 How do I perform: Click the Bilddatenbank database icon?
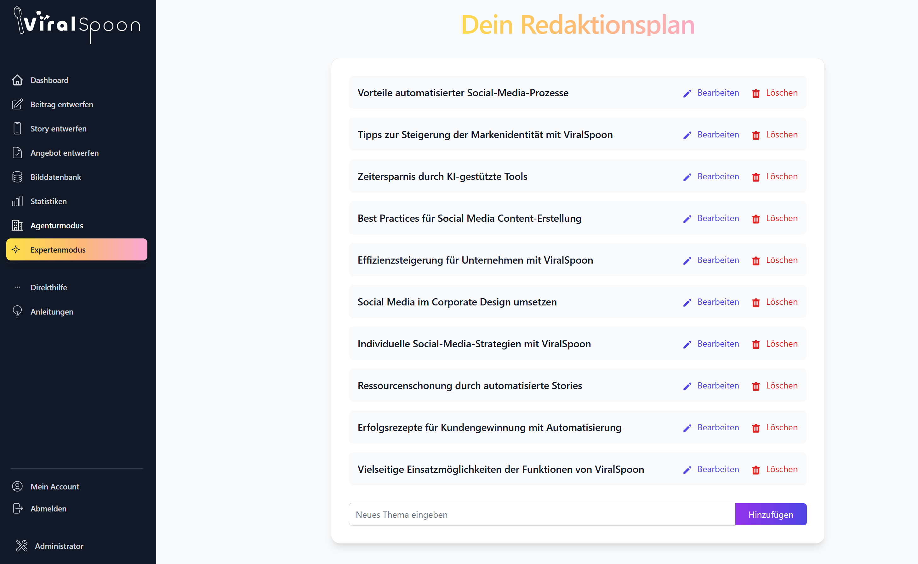(x=17, y=177)
